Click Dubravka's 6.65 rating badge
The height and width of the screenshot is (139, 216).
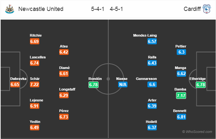click(x=15, y=85)
